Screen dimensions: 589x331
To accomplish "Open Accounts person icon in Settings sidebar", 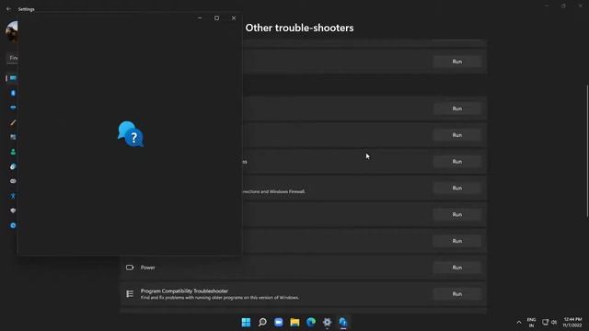I will [x=13, y=152].
